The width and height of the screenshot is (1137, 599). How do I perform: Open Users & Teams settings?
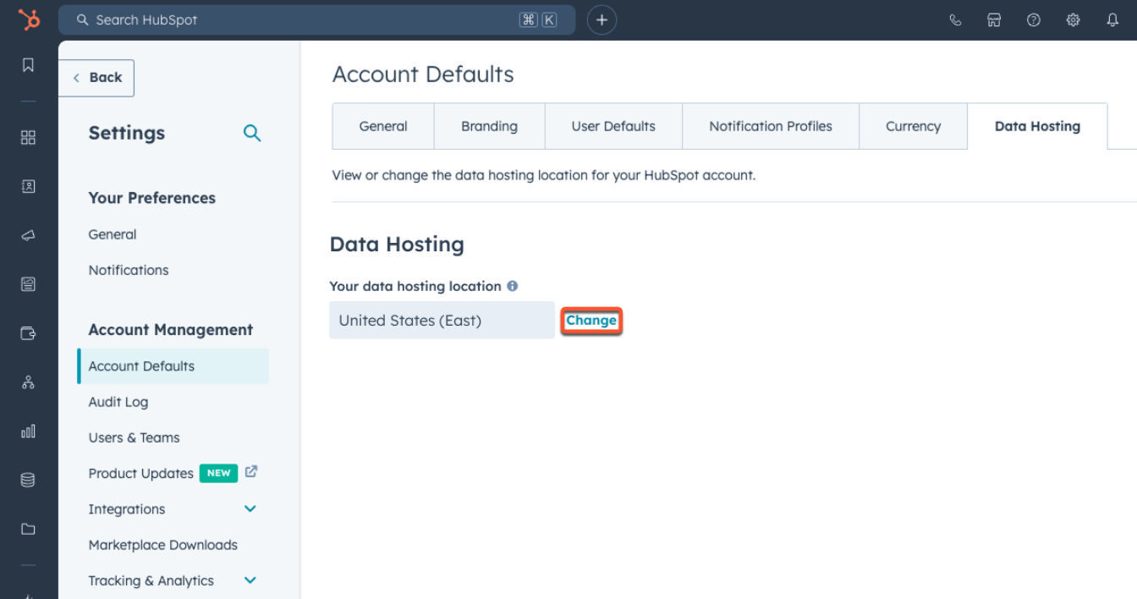point(134,437)
